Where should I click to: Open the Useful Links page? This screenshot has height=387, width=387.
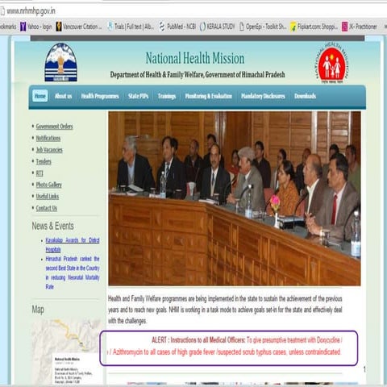coord(48,196)
